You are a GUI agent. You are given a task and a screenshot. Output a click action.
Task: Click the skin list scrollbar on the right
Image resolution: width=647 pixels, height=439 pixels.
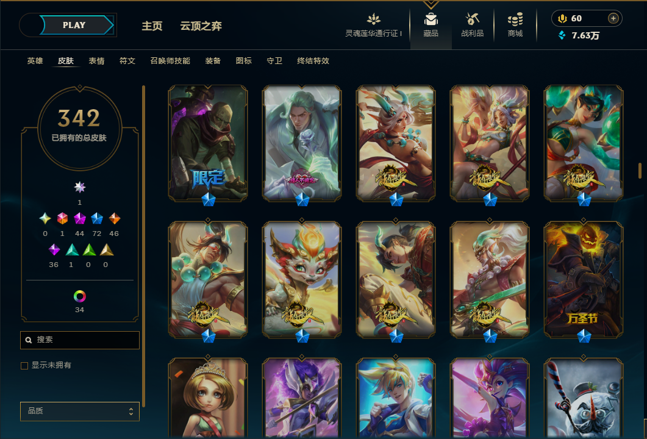coord(640,170)
